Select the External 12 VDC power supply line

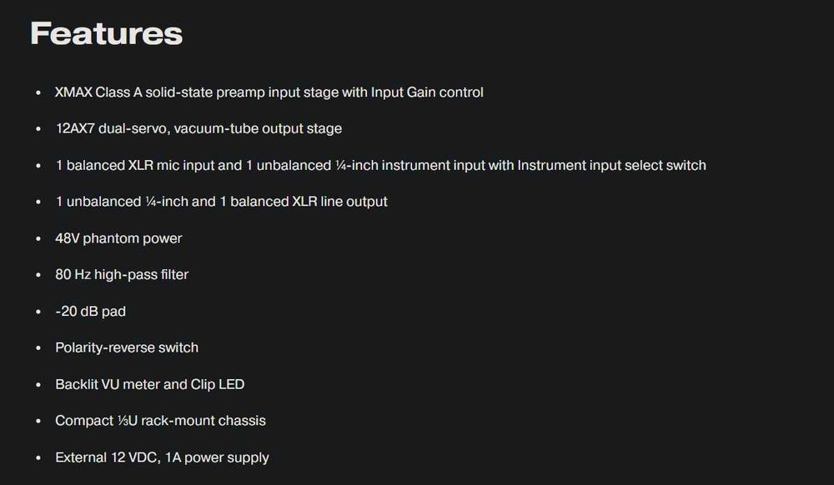pos(162,457)
